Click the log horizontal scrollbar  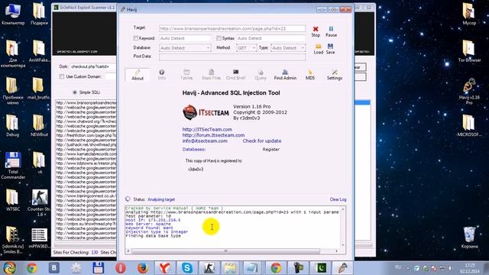click(226, 251)
